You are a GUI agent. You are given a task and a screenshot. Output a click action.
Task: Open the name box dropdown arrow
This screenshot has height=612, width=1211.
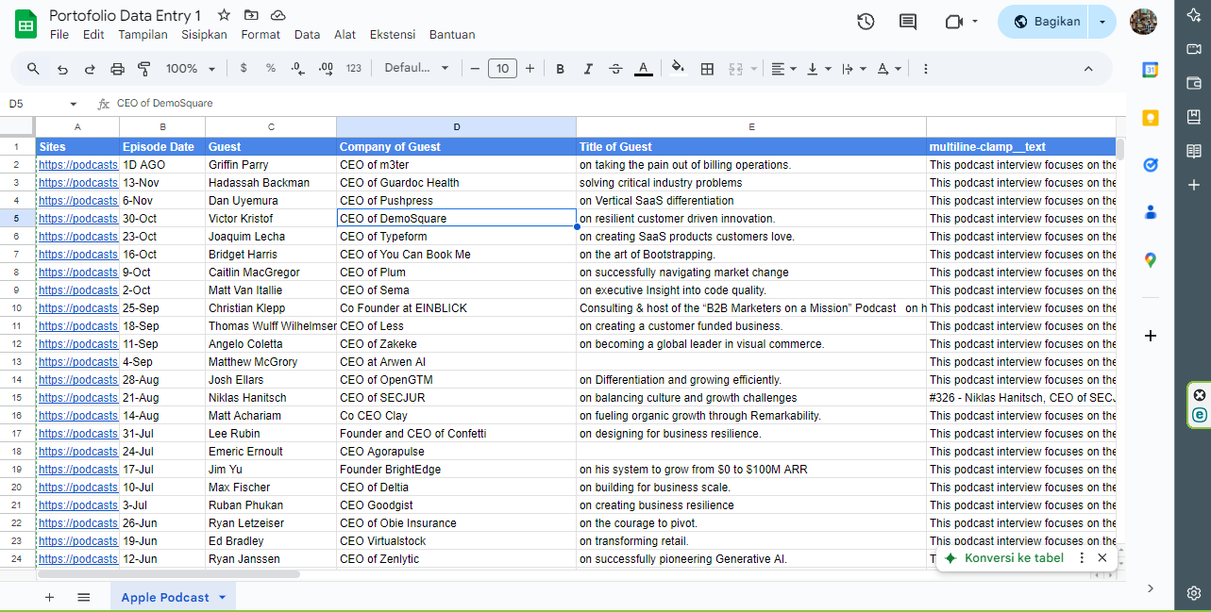(x=74, y=104)
